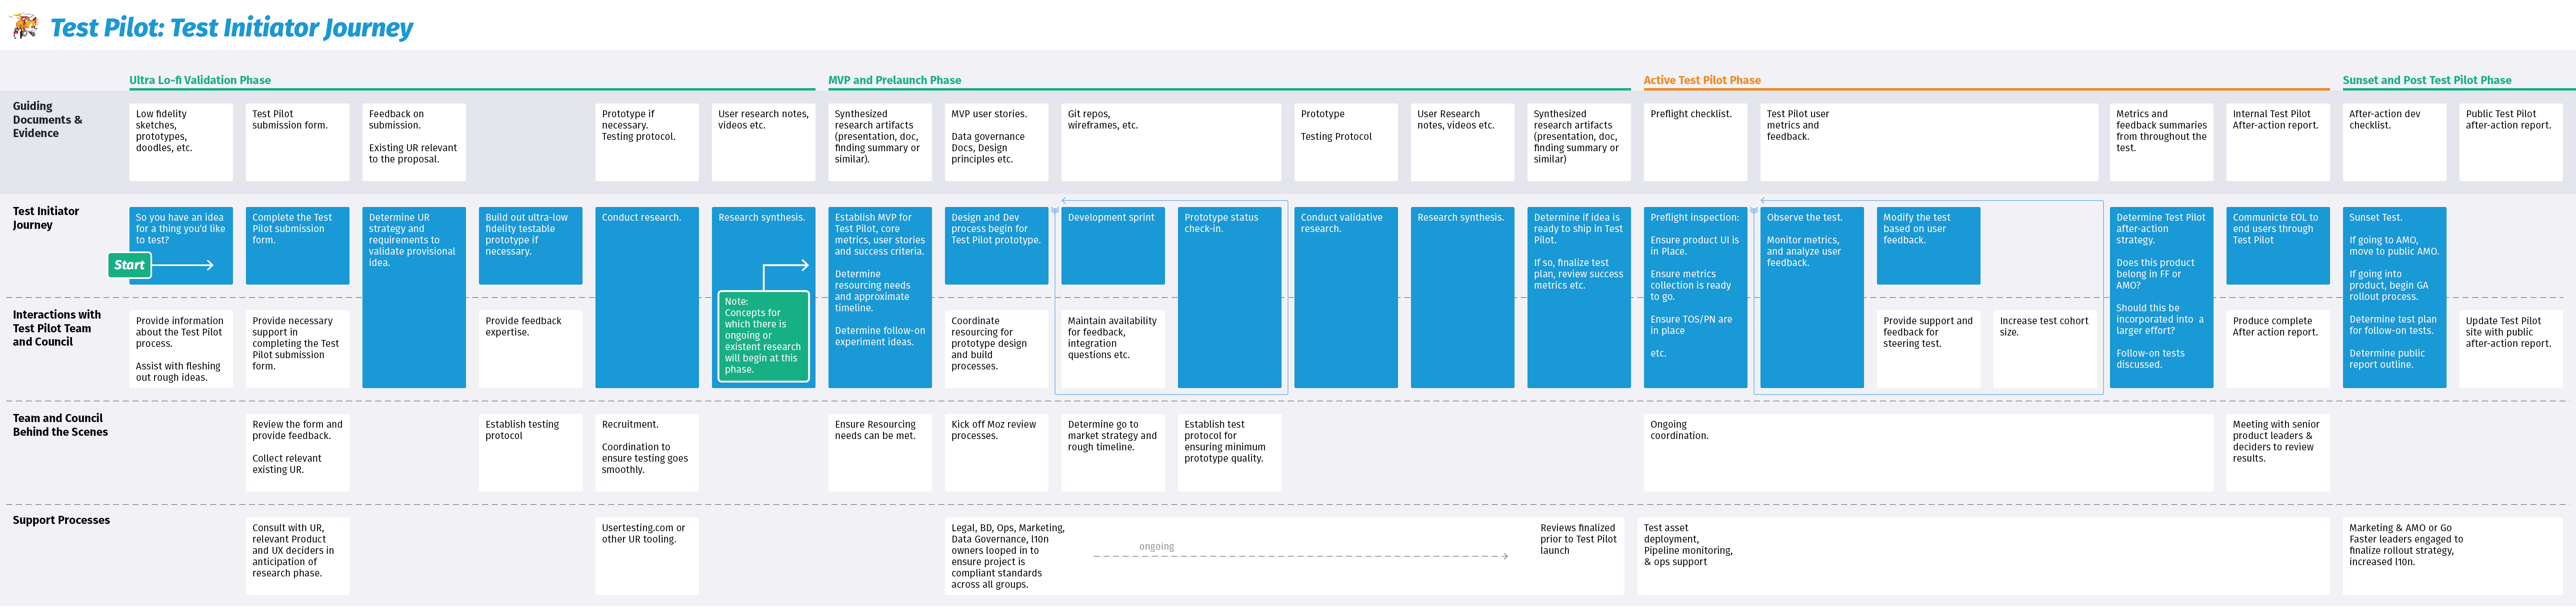Viewport: 2576px width, 608px height.
Task: Click the Active Test Pilot Phase heading
Action: [1702, 80]
